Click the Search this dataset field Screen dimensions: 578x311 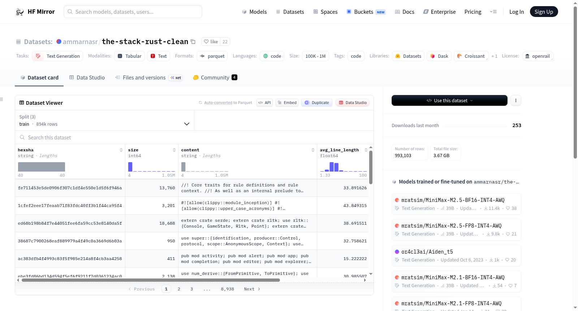[194, 138]
